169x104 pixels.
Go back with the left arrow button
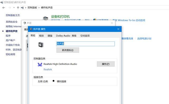(x=4, y=8)
